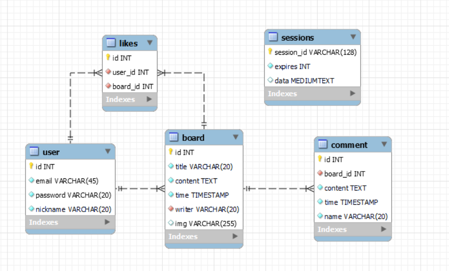Screen dimensions: 449x271
Task: Click the sessions table icon
Action: pyautogui.click(x=273, y=37)
